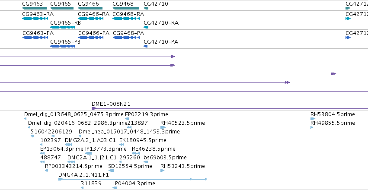Select the CG42710 gene arrow
Image resolution: width=368 pixels, height=190 pixels.
146,9
